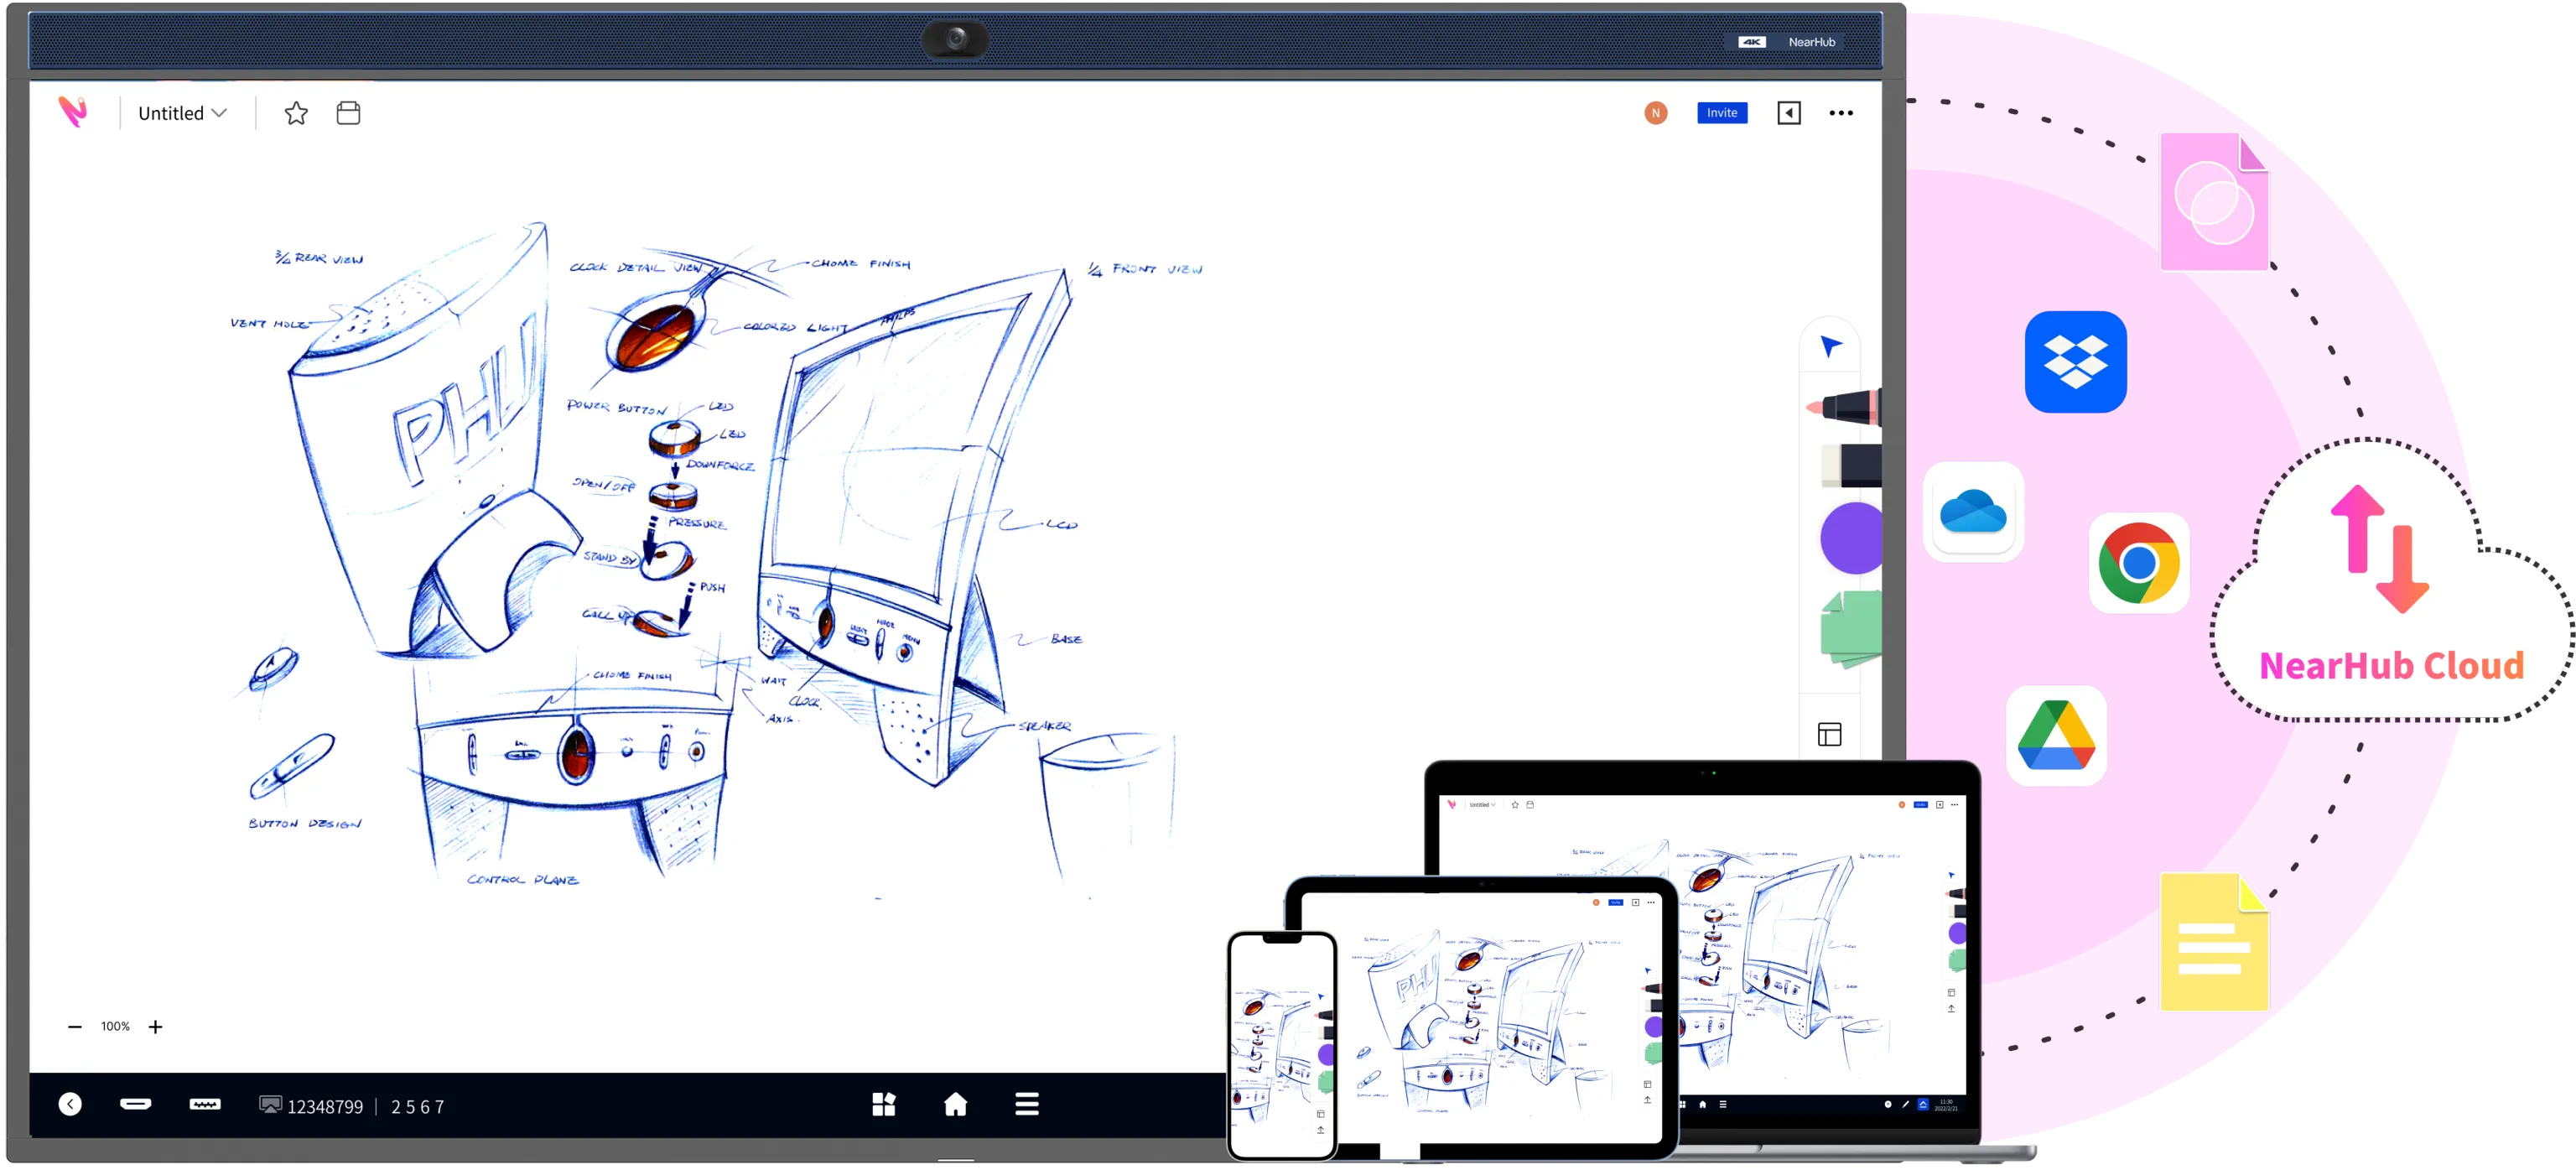Open the apps grid icon

click(x=883, y=1104)
